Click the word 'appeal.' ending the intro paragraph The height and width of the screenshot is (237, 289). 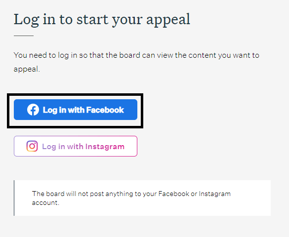pos(27,70)
